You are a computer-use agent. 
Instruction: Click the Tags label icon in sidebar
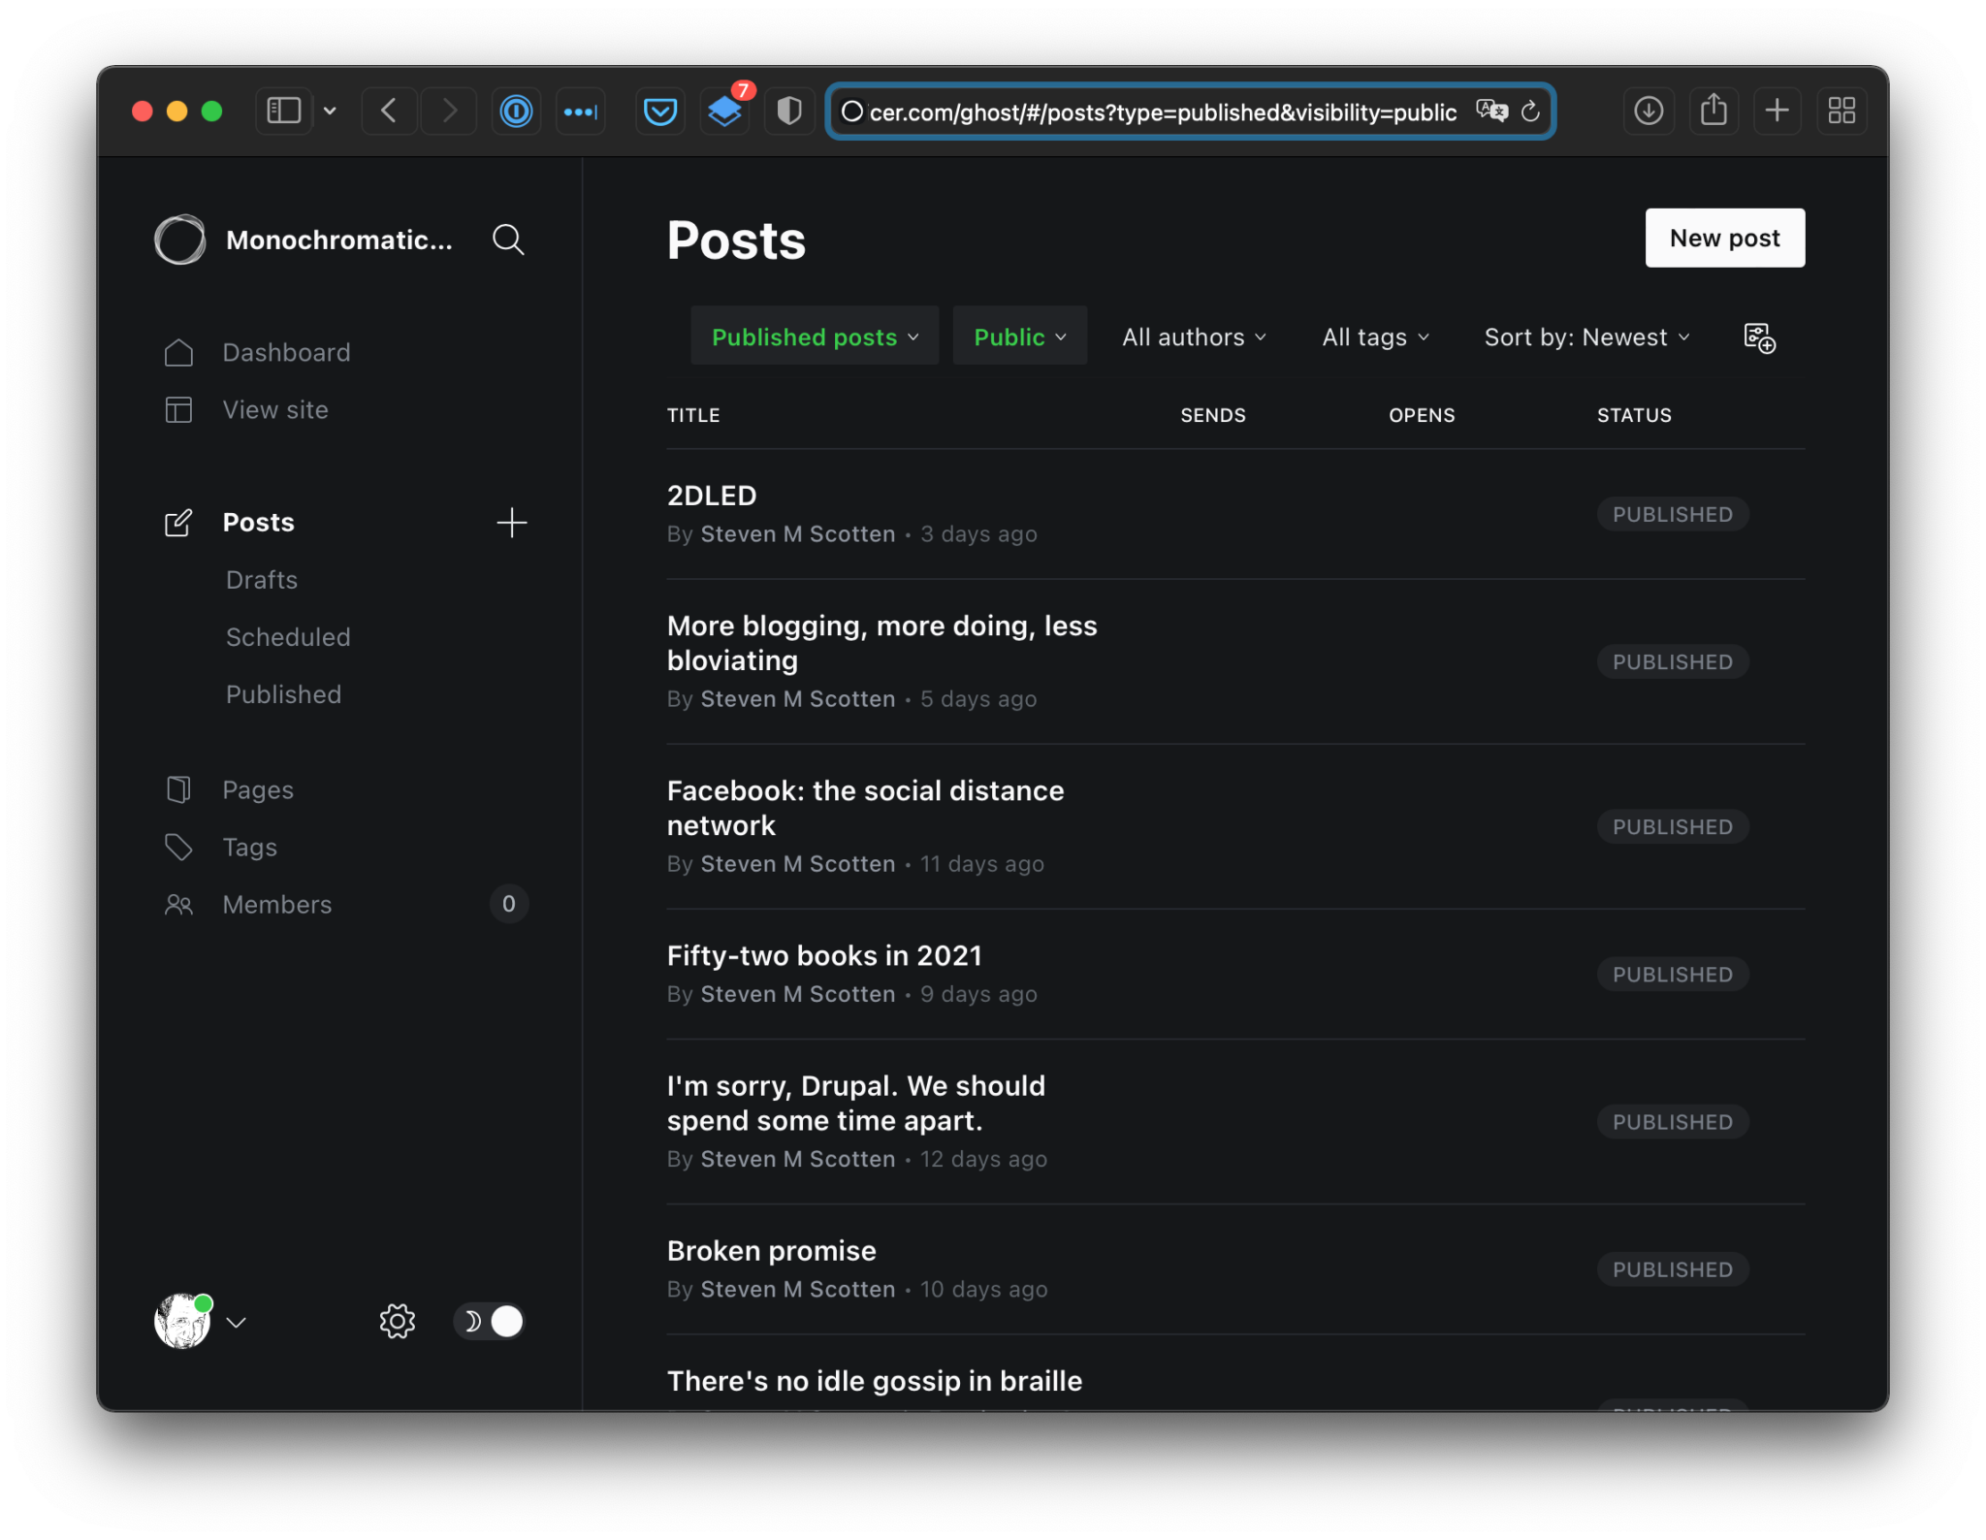pyautogui.click(x=178, y=847)
